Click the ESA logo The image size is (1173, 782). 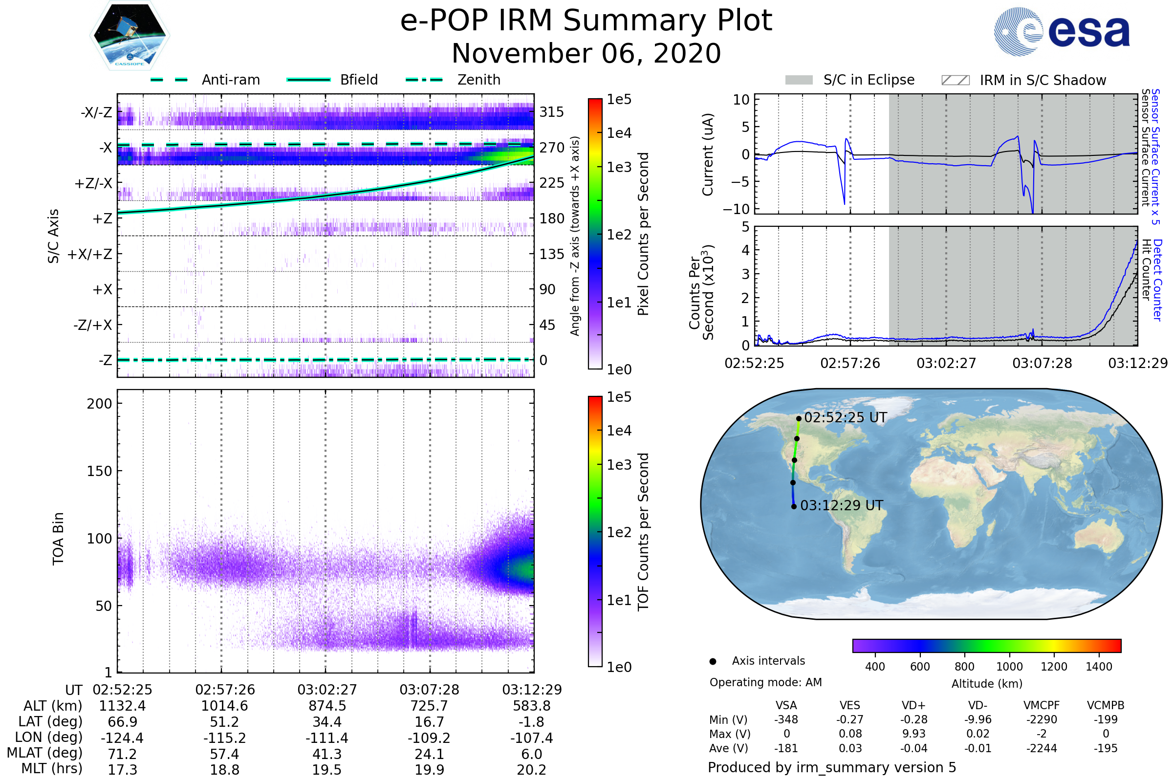[1062, 31]
